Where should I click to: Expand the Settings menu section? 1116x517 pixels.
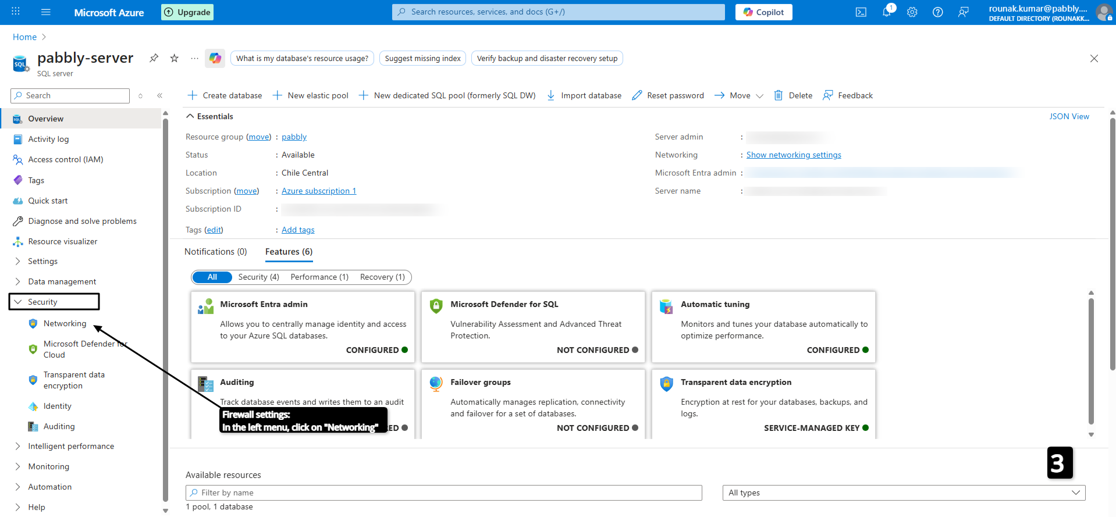click(42, 262)
